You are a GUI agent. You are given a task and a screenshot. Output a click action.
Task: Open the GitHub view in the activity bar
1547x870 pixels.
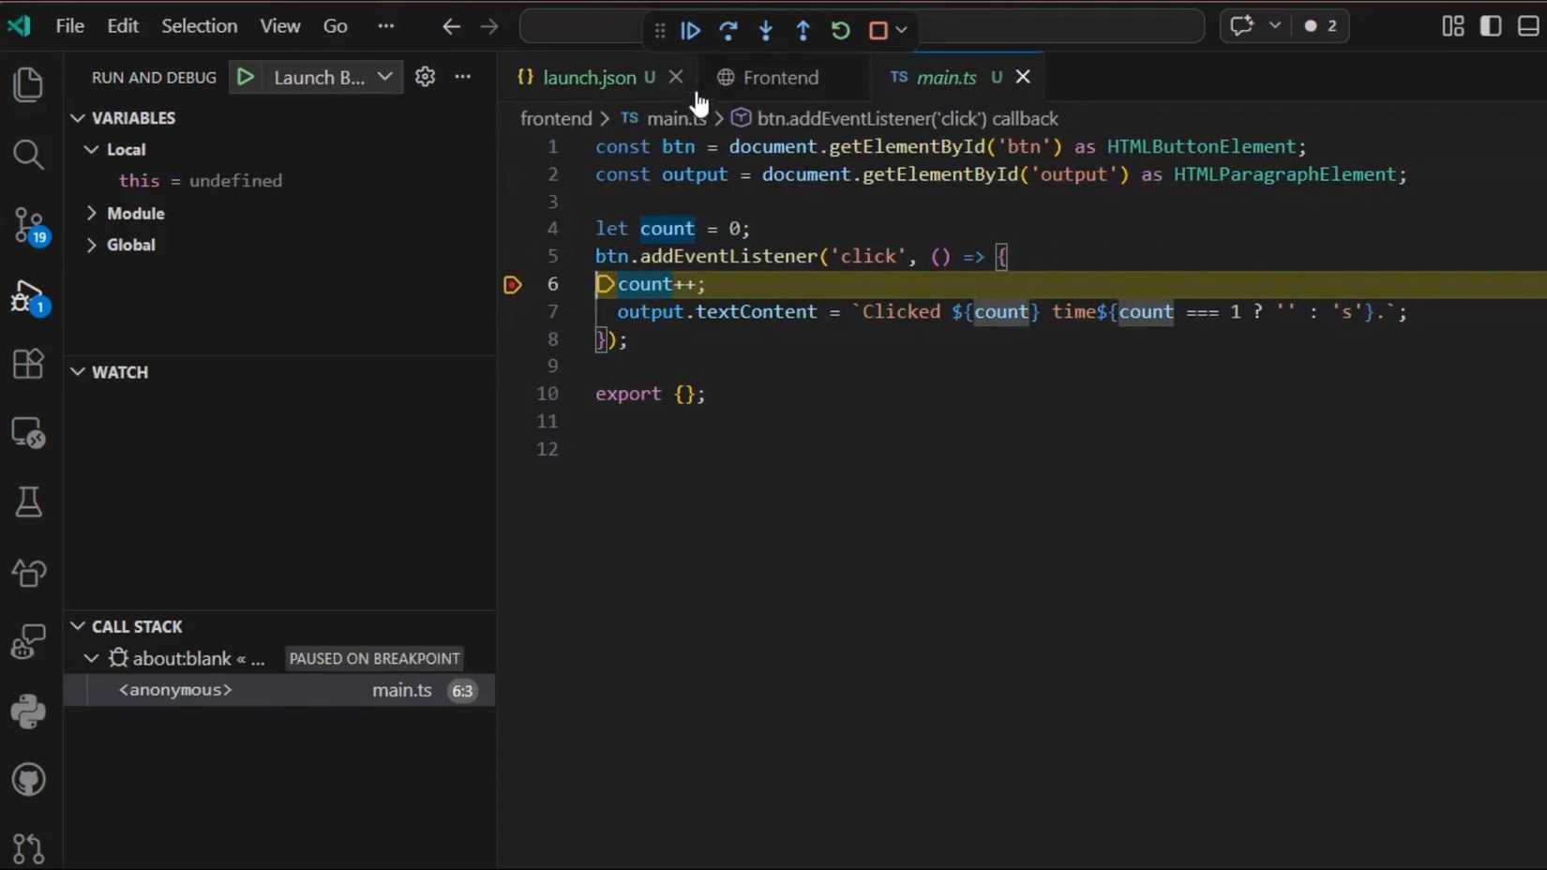28,780
